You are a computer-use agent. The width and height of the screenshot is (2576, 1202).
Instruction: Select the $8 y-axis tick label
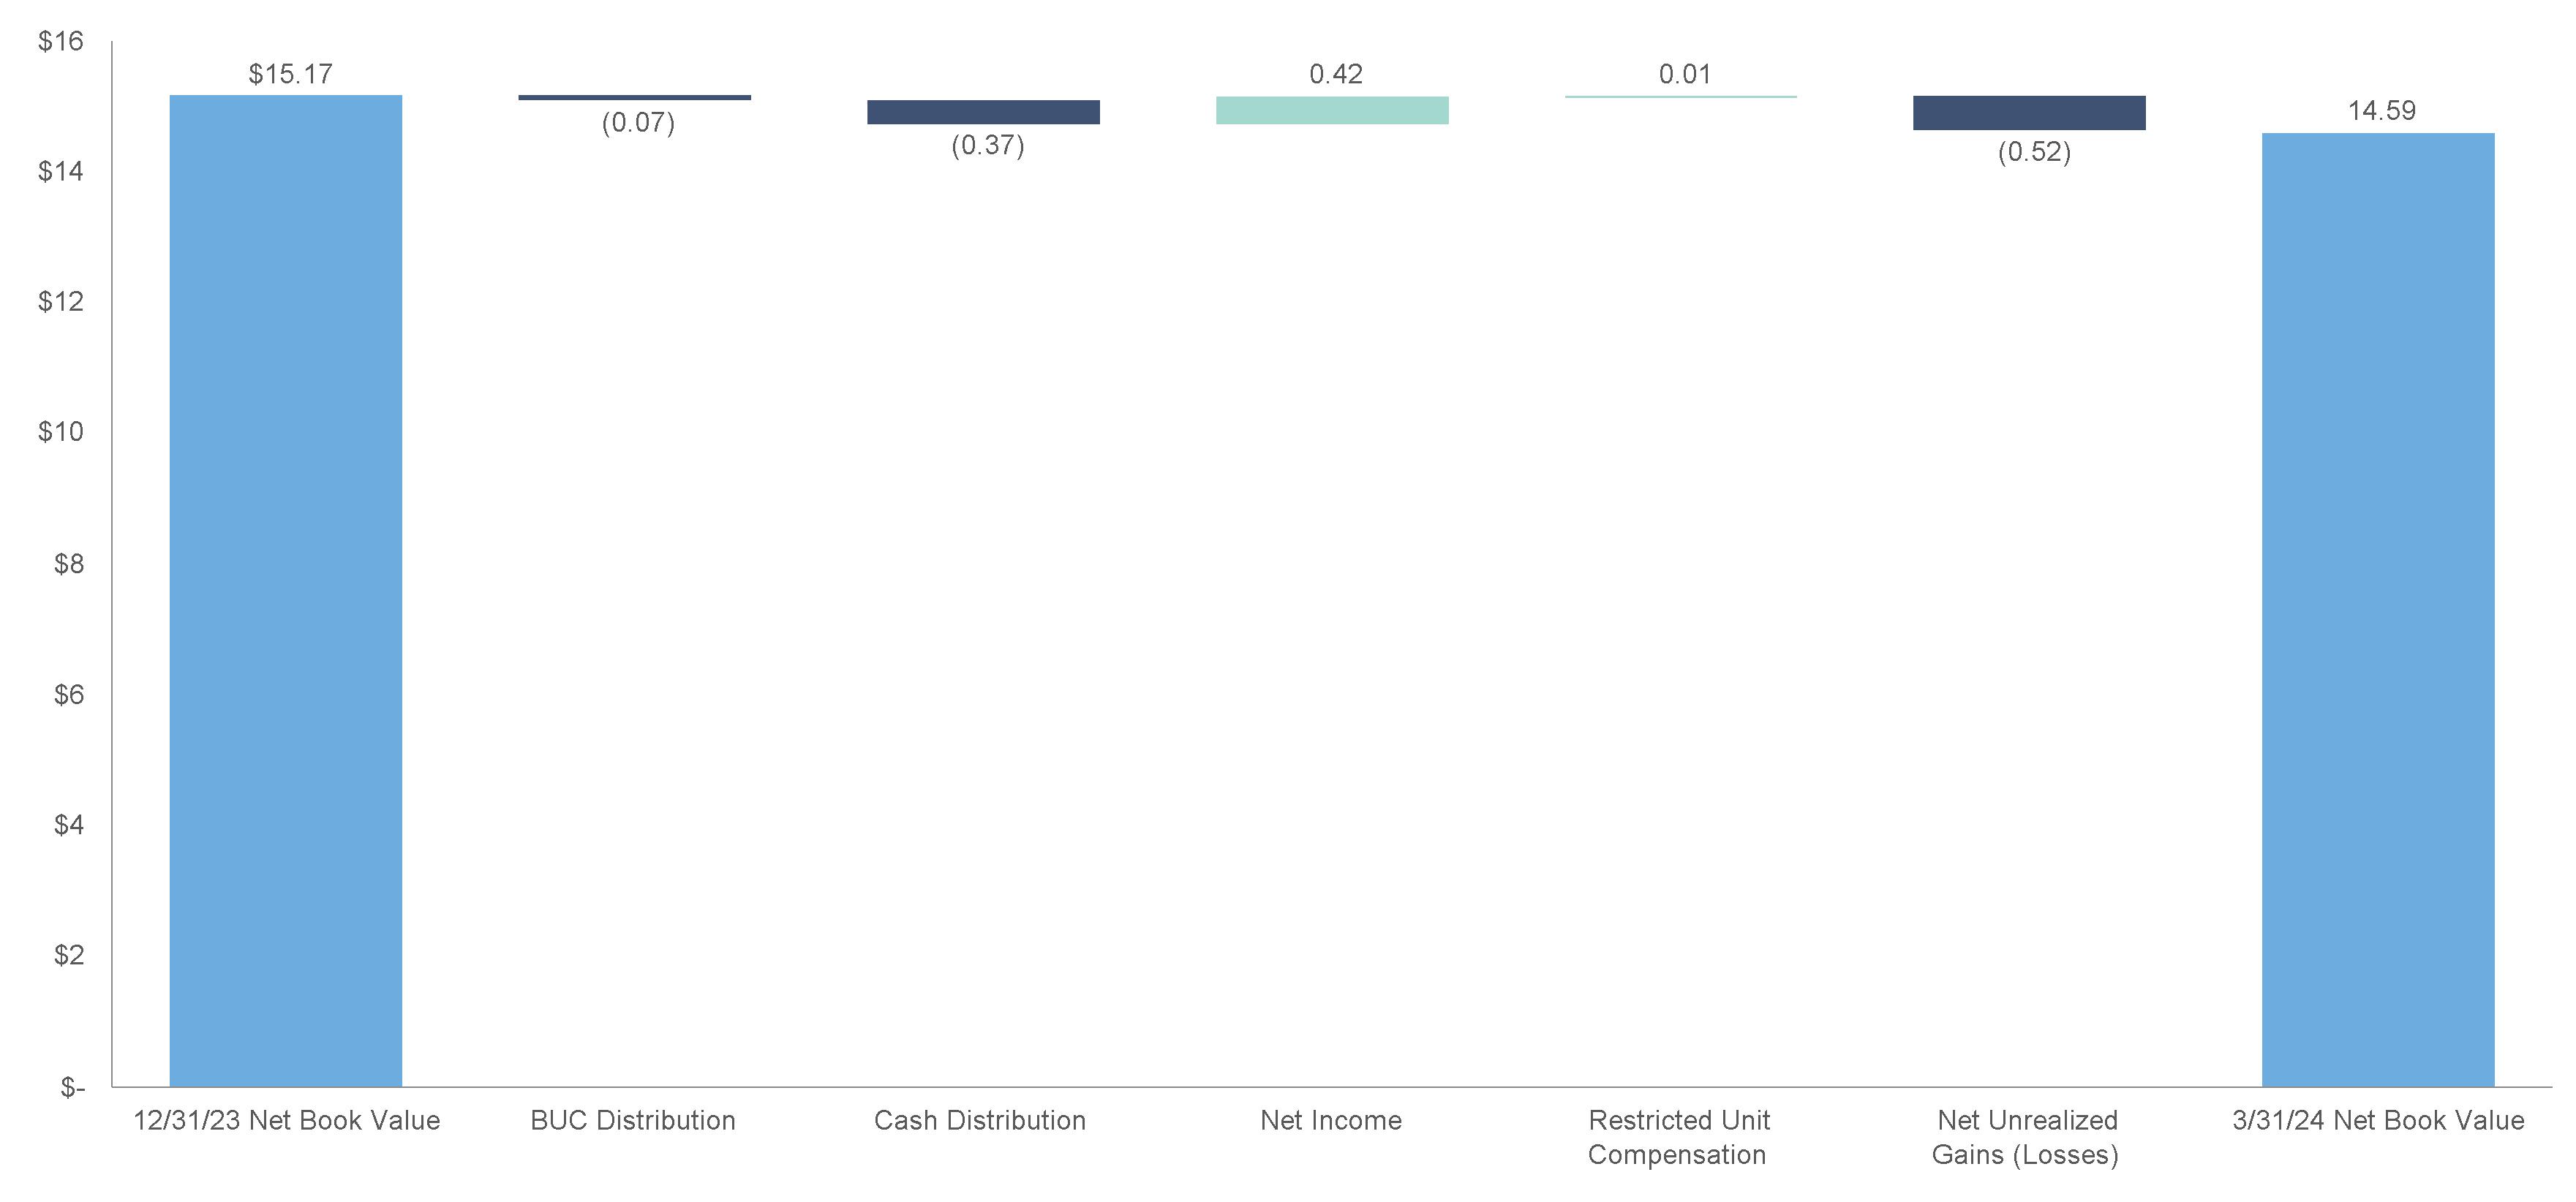(x=69, y=564)
